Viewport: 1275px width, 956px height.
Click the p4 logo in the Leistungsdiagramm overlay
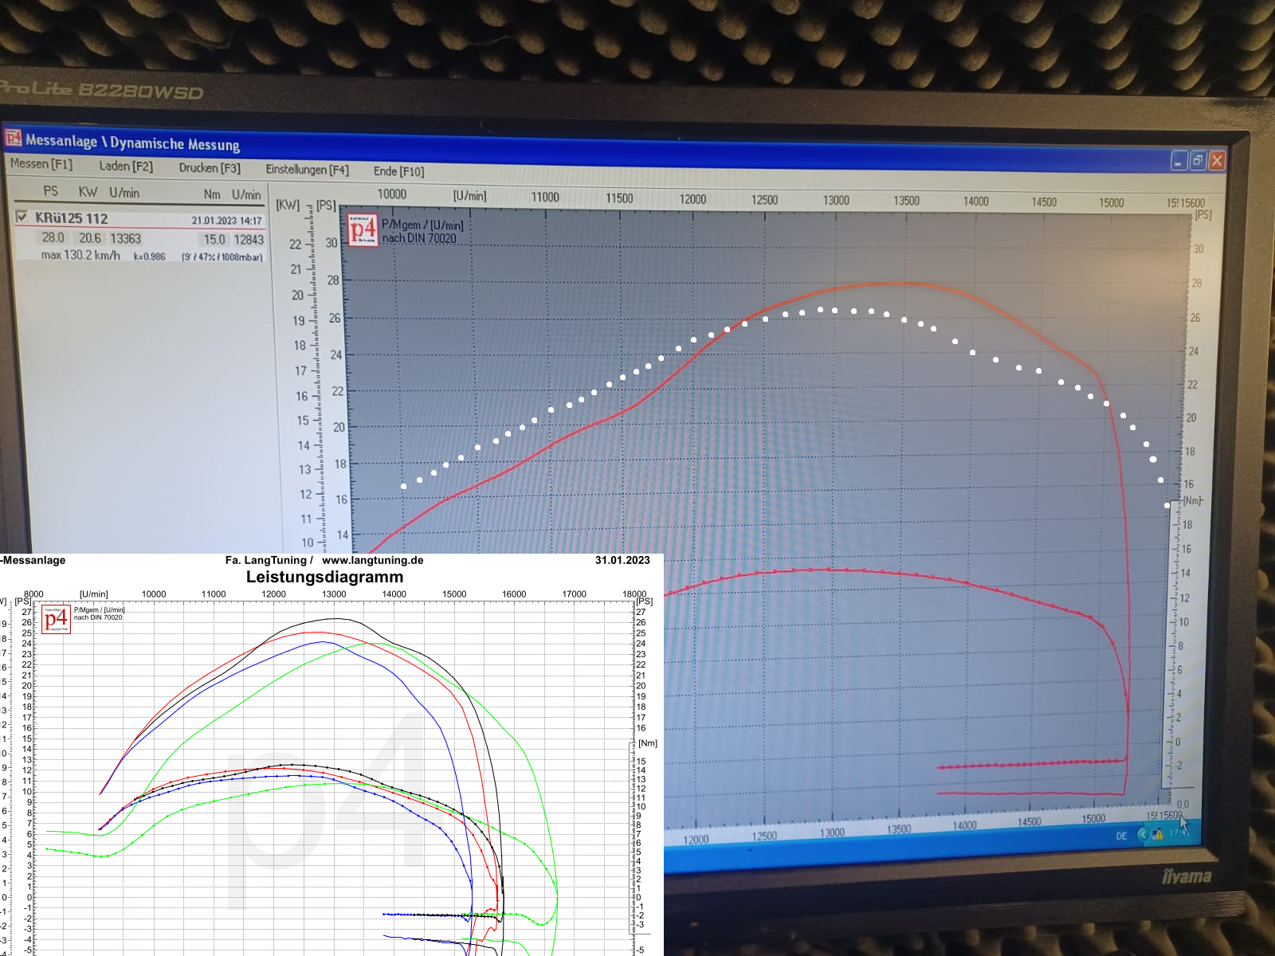[56, 620]
